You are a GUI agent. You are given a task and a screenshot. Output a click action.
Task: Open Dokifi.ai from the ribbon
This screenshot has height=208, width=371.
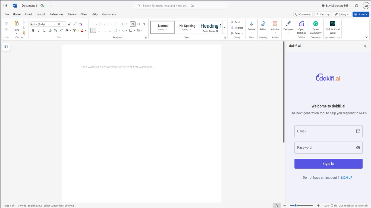coord(301,28)
